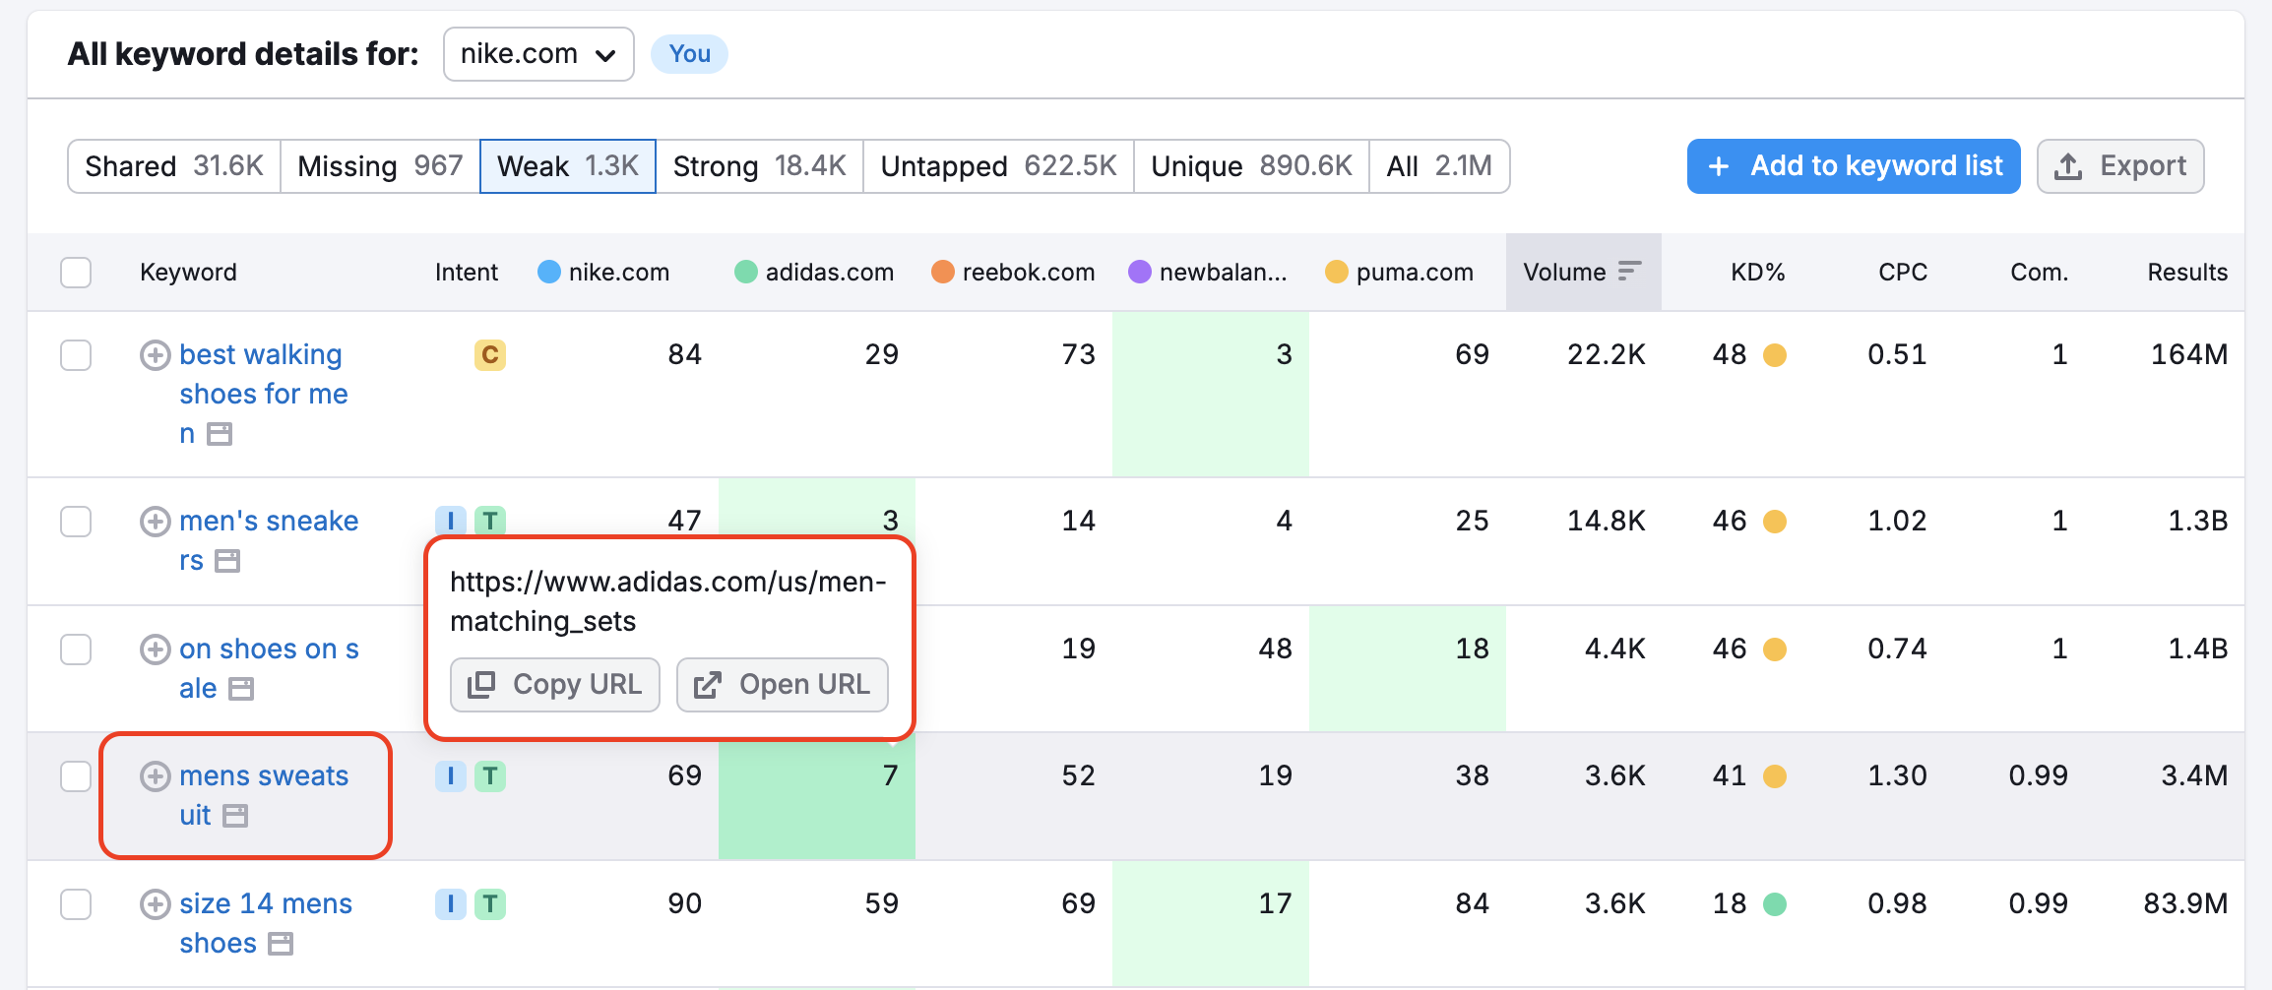Expand the "mens sweatsuit" keyword details

(x=155, y=776)
